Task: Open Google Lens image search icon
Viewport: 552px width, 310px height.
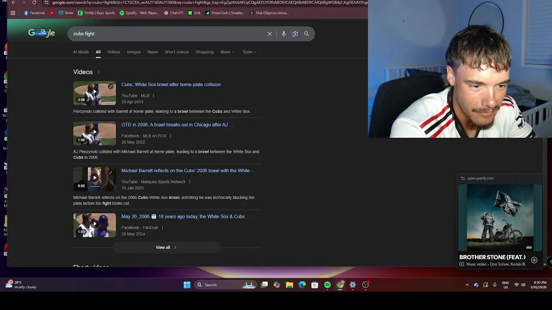Action: click(x=295, y=34)
